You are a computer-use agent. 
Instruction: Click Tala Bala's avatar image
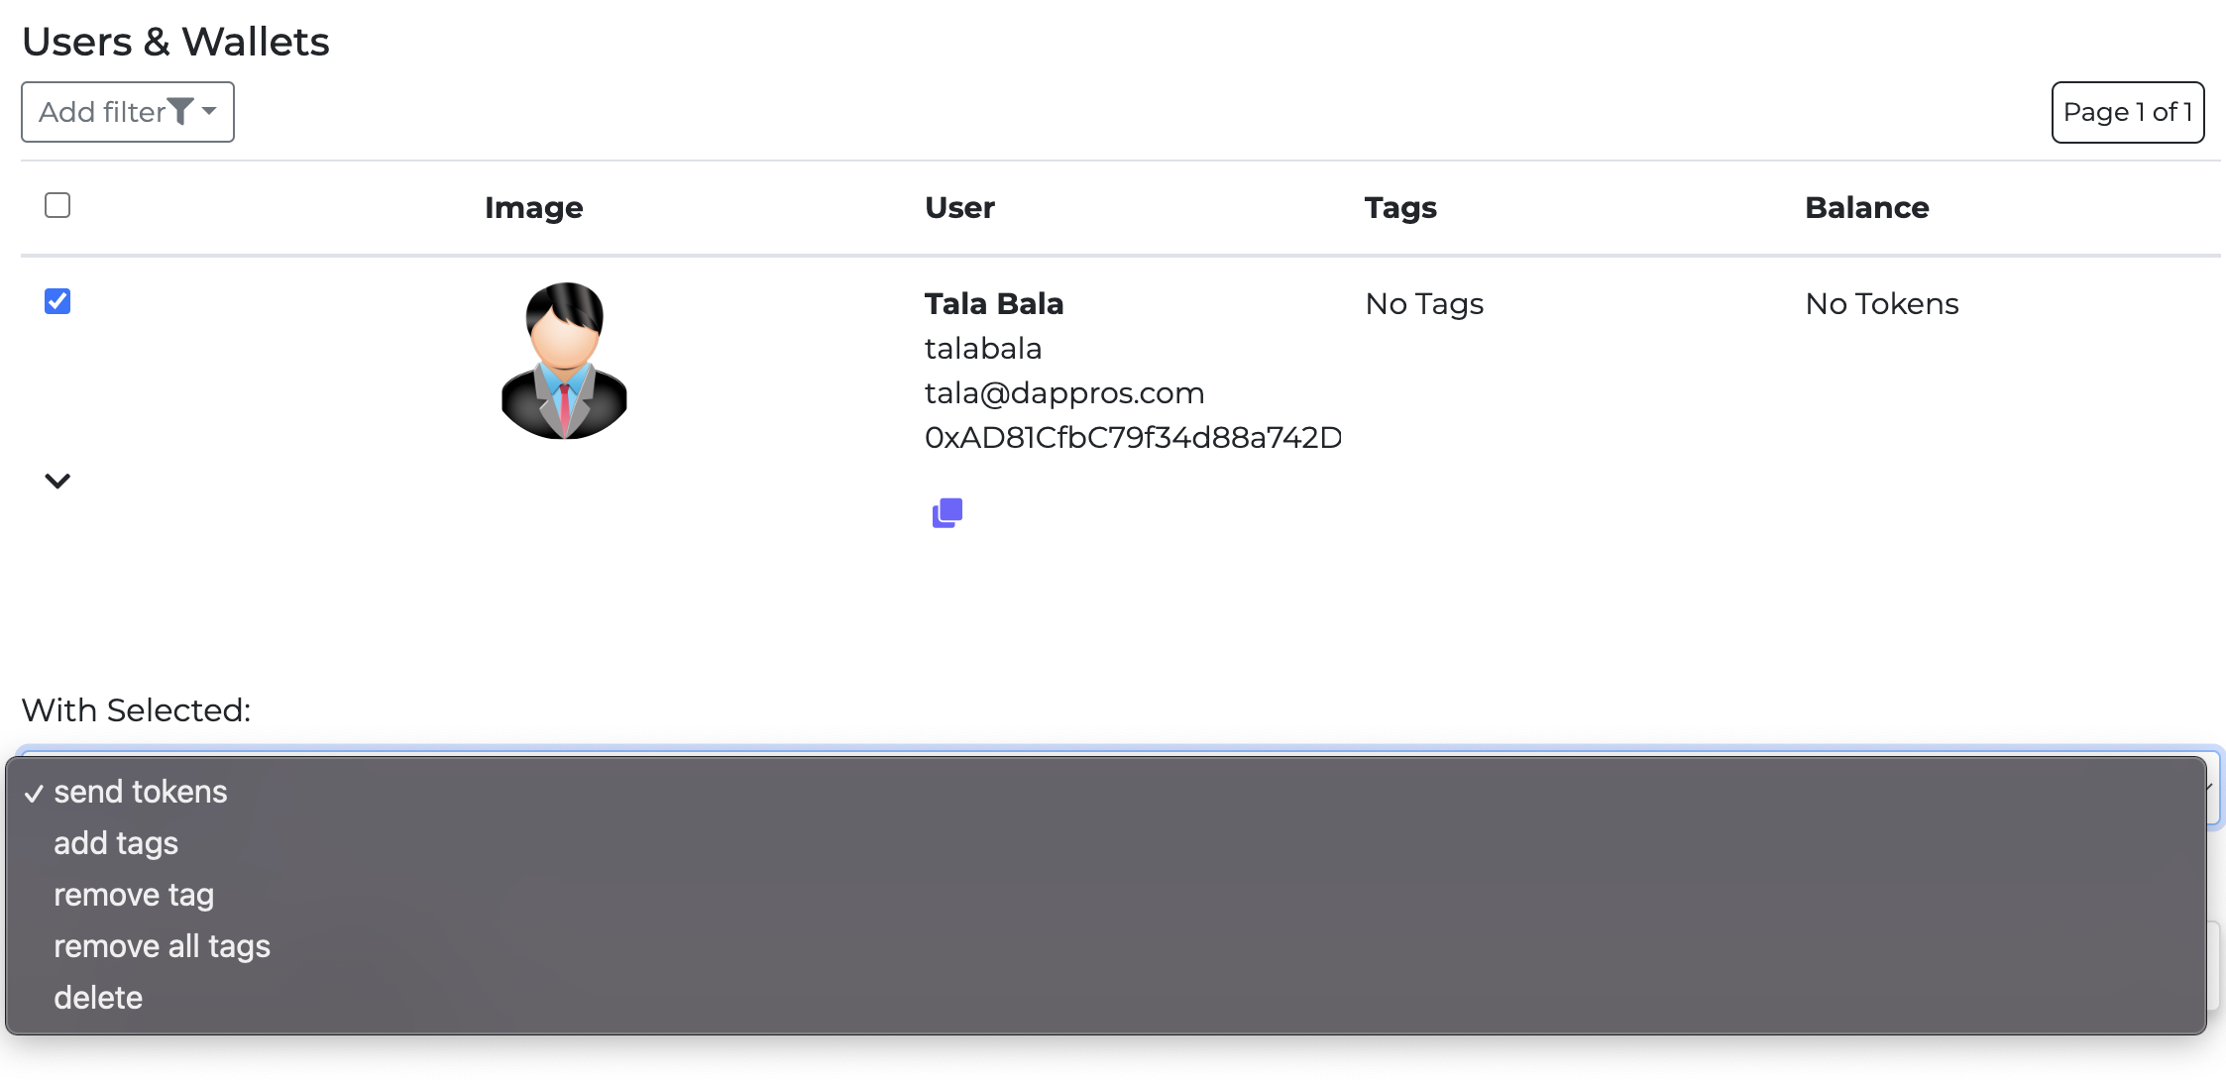pyautogui.click(x=564, y=361)
